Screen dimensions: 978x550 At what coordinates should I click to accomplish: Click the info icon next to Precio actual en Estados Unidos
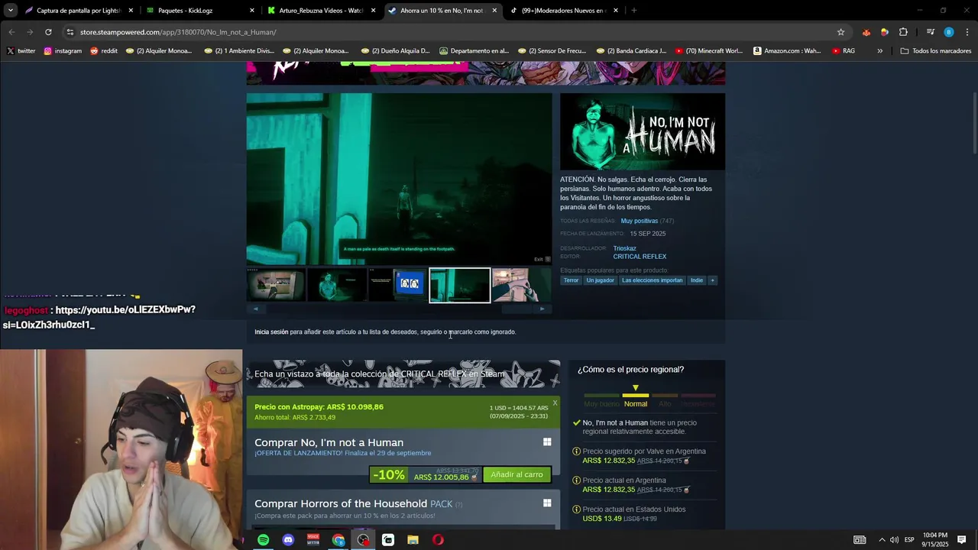pos(577,510)
